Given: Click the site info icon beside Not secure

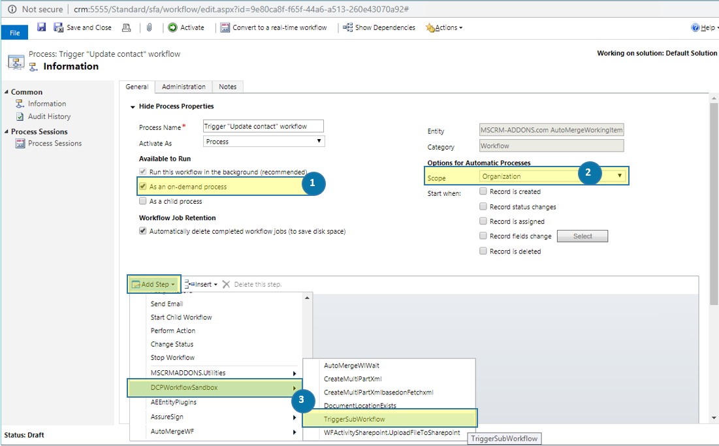Looking at the screenshot, I should point(12,9).
